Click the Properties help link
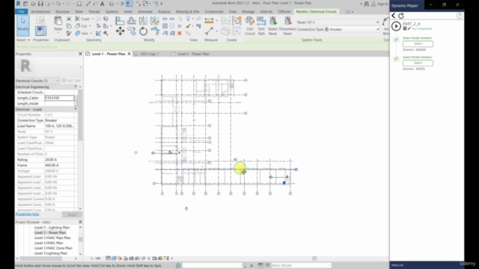 point(27,214)
